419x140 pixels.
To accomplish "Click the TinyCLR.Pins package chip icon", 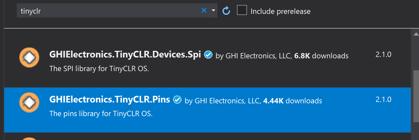I will 29,102.
